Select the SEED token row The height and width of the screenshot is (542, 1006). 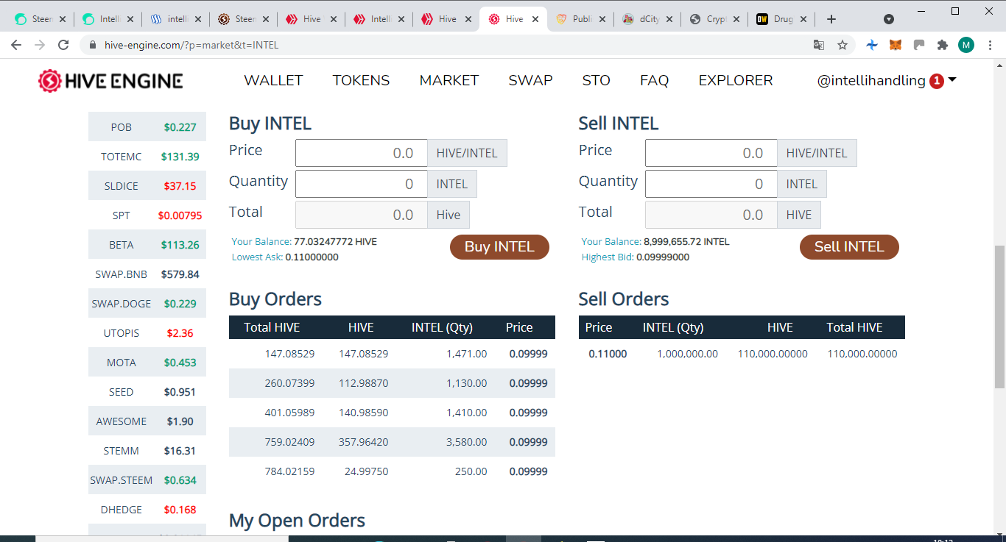[x=147, y=391]
